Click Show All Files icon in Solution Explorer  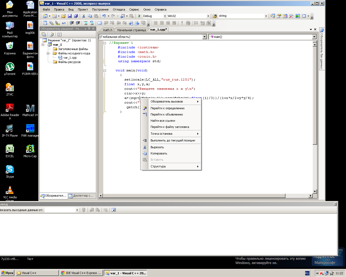52,34
